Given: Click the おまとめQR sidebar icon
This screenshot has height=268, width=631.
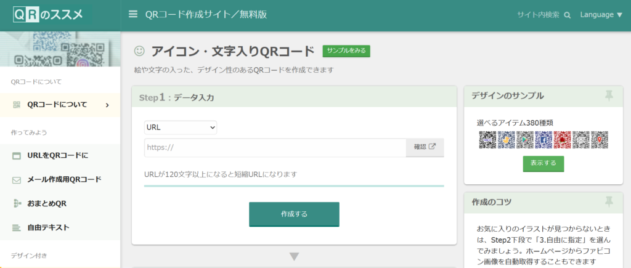Looking at the screenshot, I should [17, 203].
